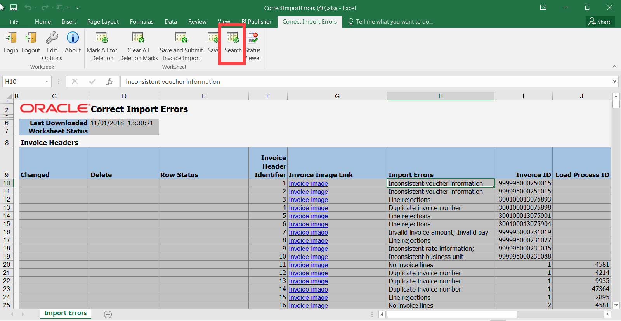Expand the formula bar

tap(614, 81)
